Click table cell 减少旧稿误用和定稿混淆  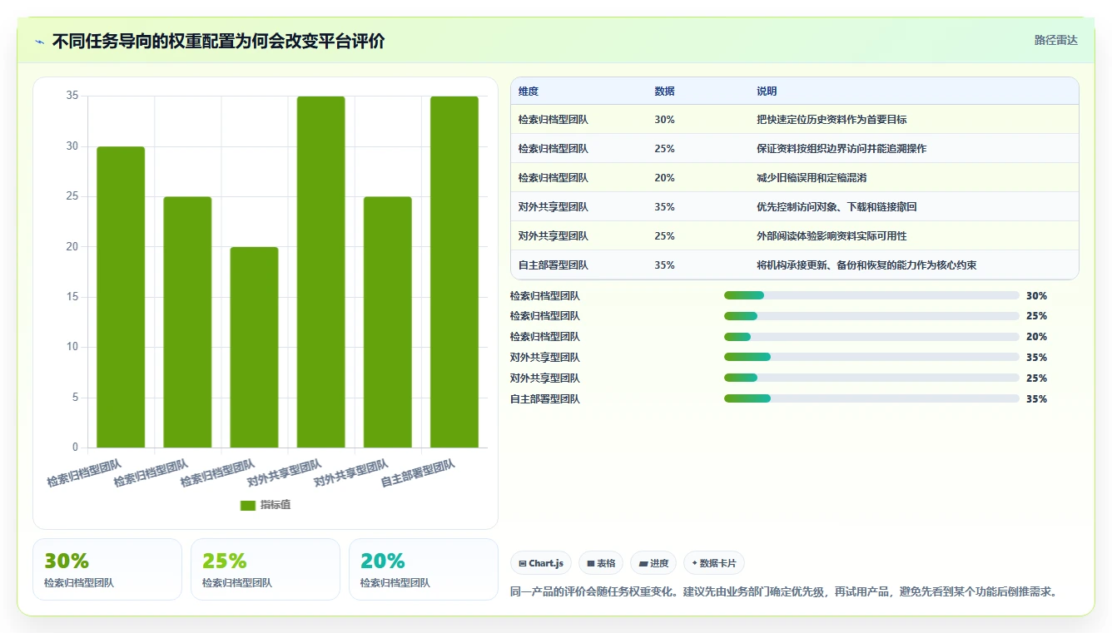point(812,178)
